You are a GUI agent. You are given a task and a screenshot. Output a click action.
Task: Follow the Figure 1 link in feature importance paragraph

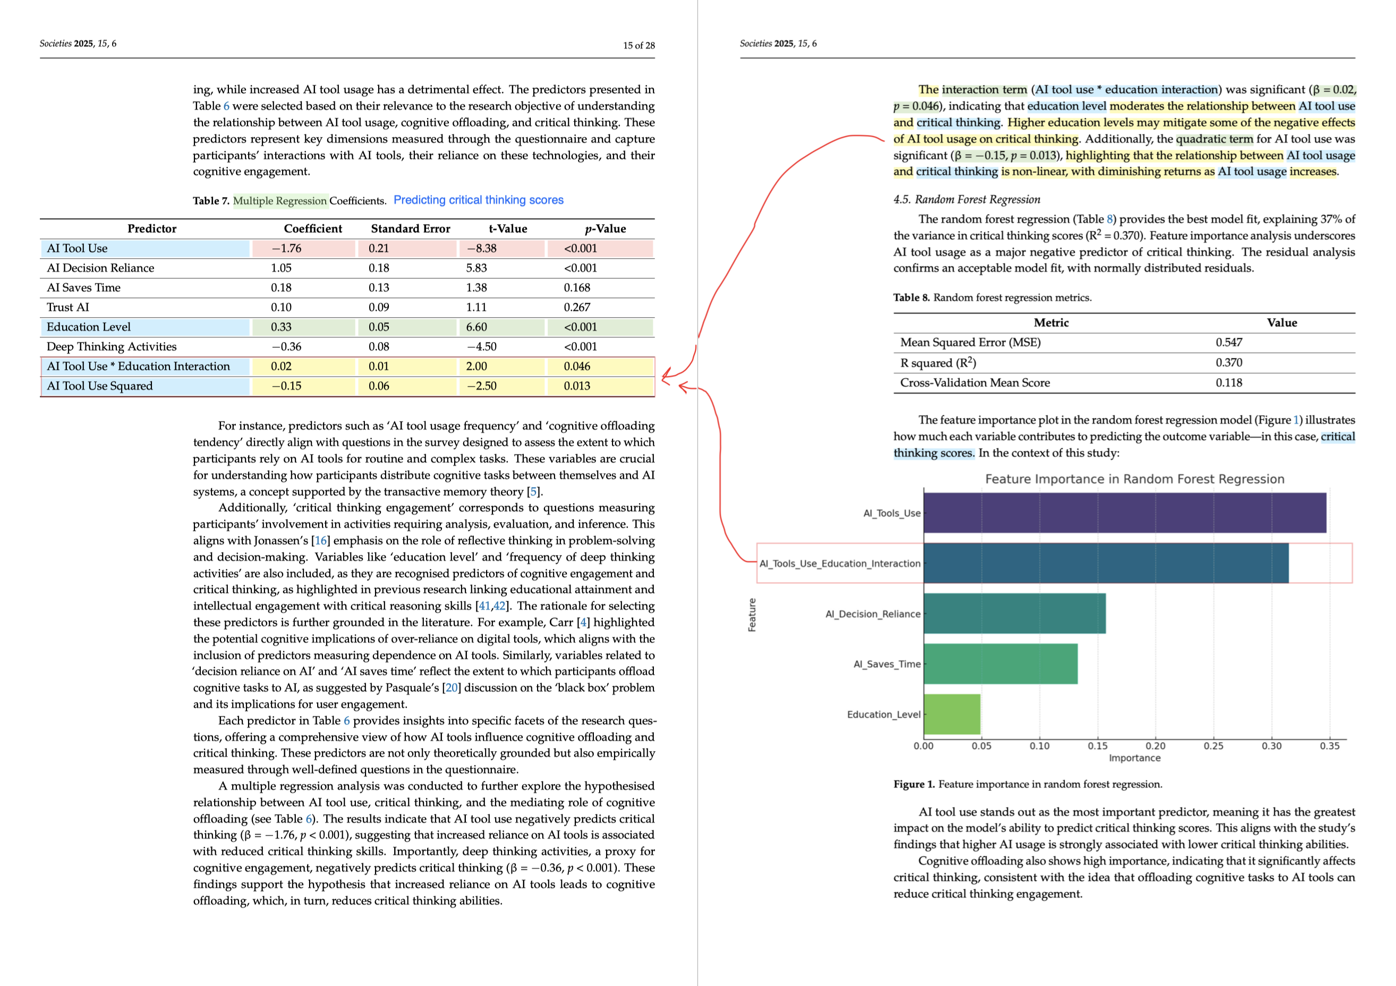pos(1296,420)
